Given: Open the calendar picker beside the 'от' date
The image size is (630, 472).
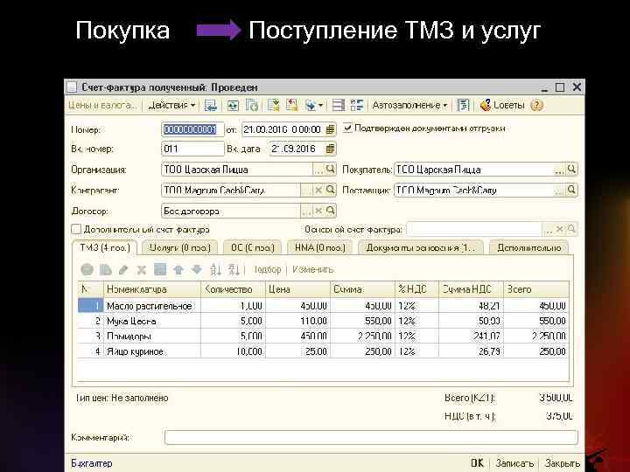Looking at the screenshot, I should click(330, 129).
